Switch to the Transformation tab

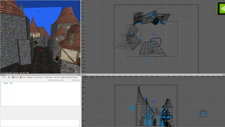coord(48,77)
